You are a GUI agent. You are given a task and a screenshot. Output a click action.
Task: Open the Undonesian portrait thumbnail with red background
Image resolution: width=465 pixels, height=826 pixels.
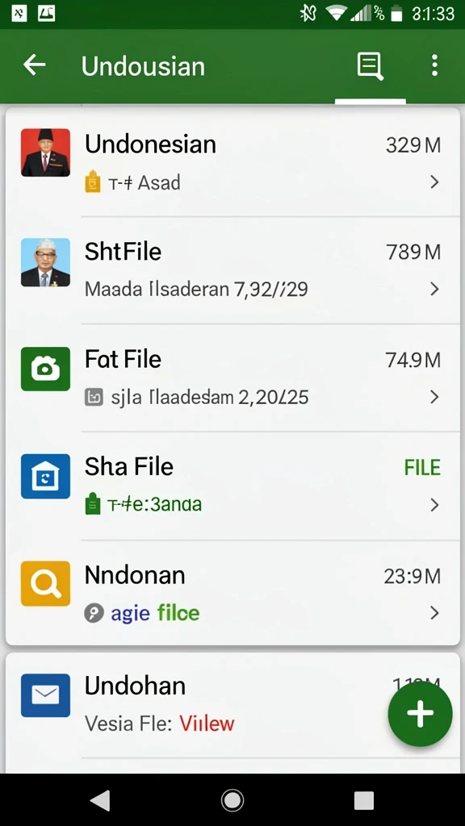45,152
